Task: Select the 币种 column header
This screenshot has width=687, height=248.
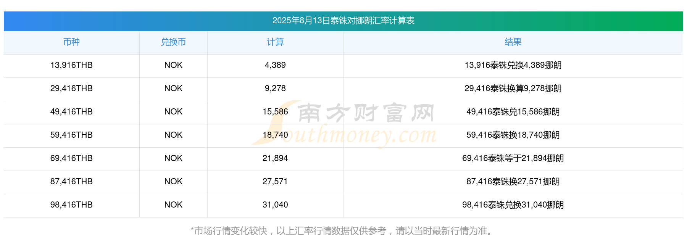Action: click(71, 42)
